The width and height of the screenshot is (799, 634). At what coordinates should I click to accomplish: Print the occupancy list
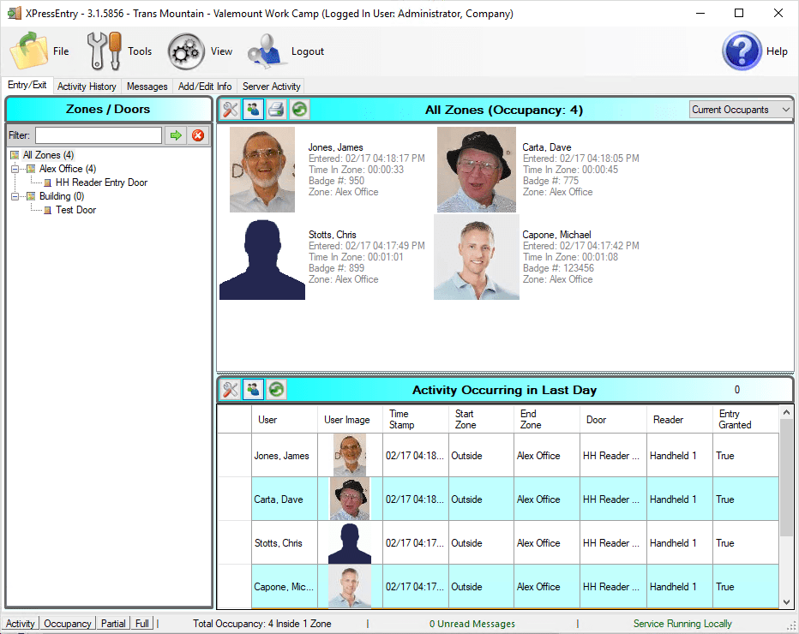click(x=276, y=110)
